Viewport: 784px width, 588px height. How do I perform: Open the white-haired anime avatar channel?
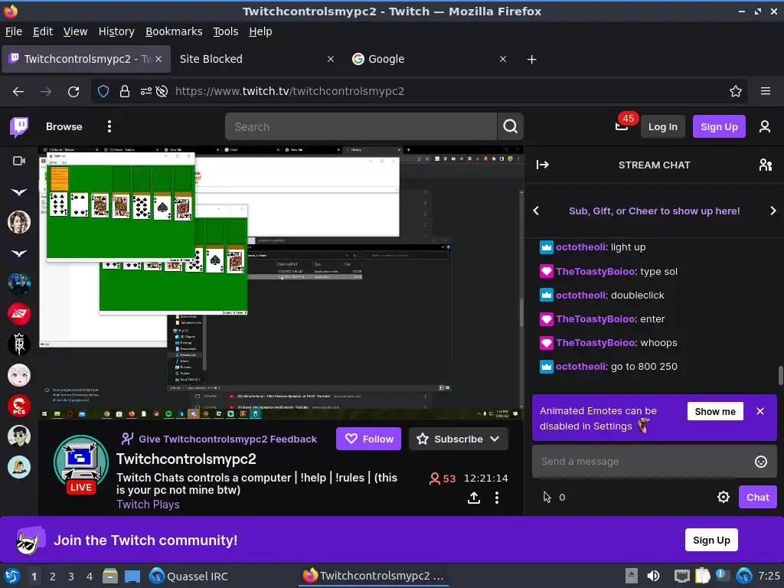click(19, 375)
